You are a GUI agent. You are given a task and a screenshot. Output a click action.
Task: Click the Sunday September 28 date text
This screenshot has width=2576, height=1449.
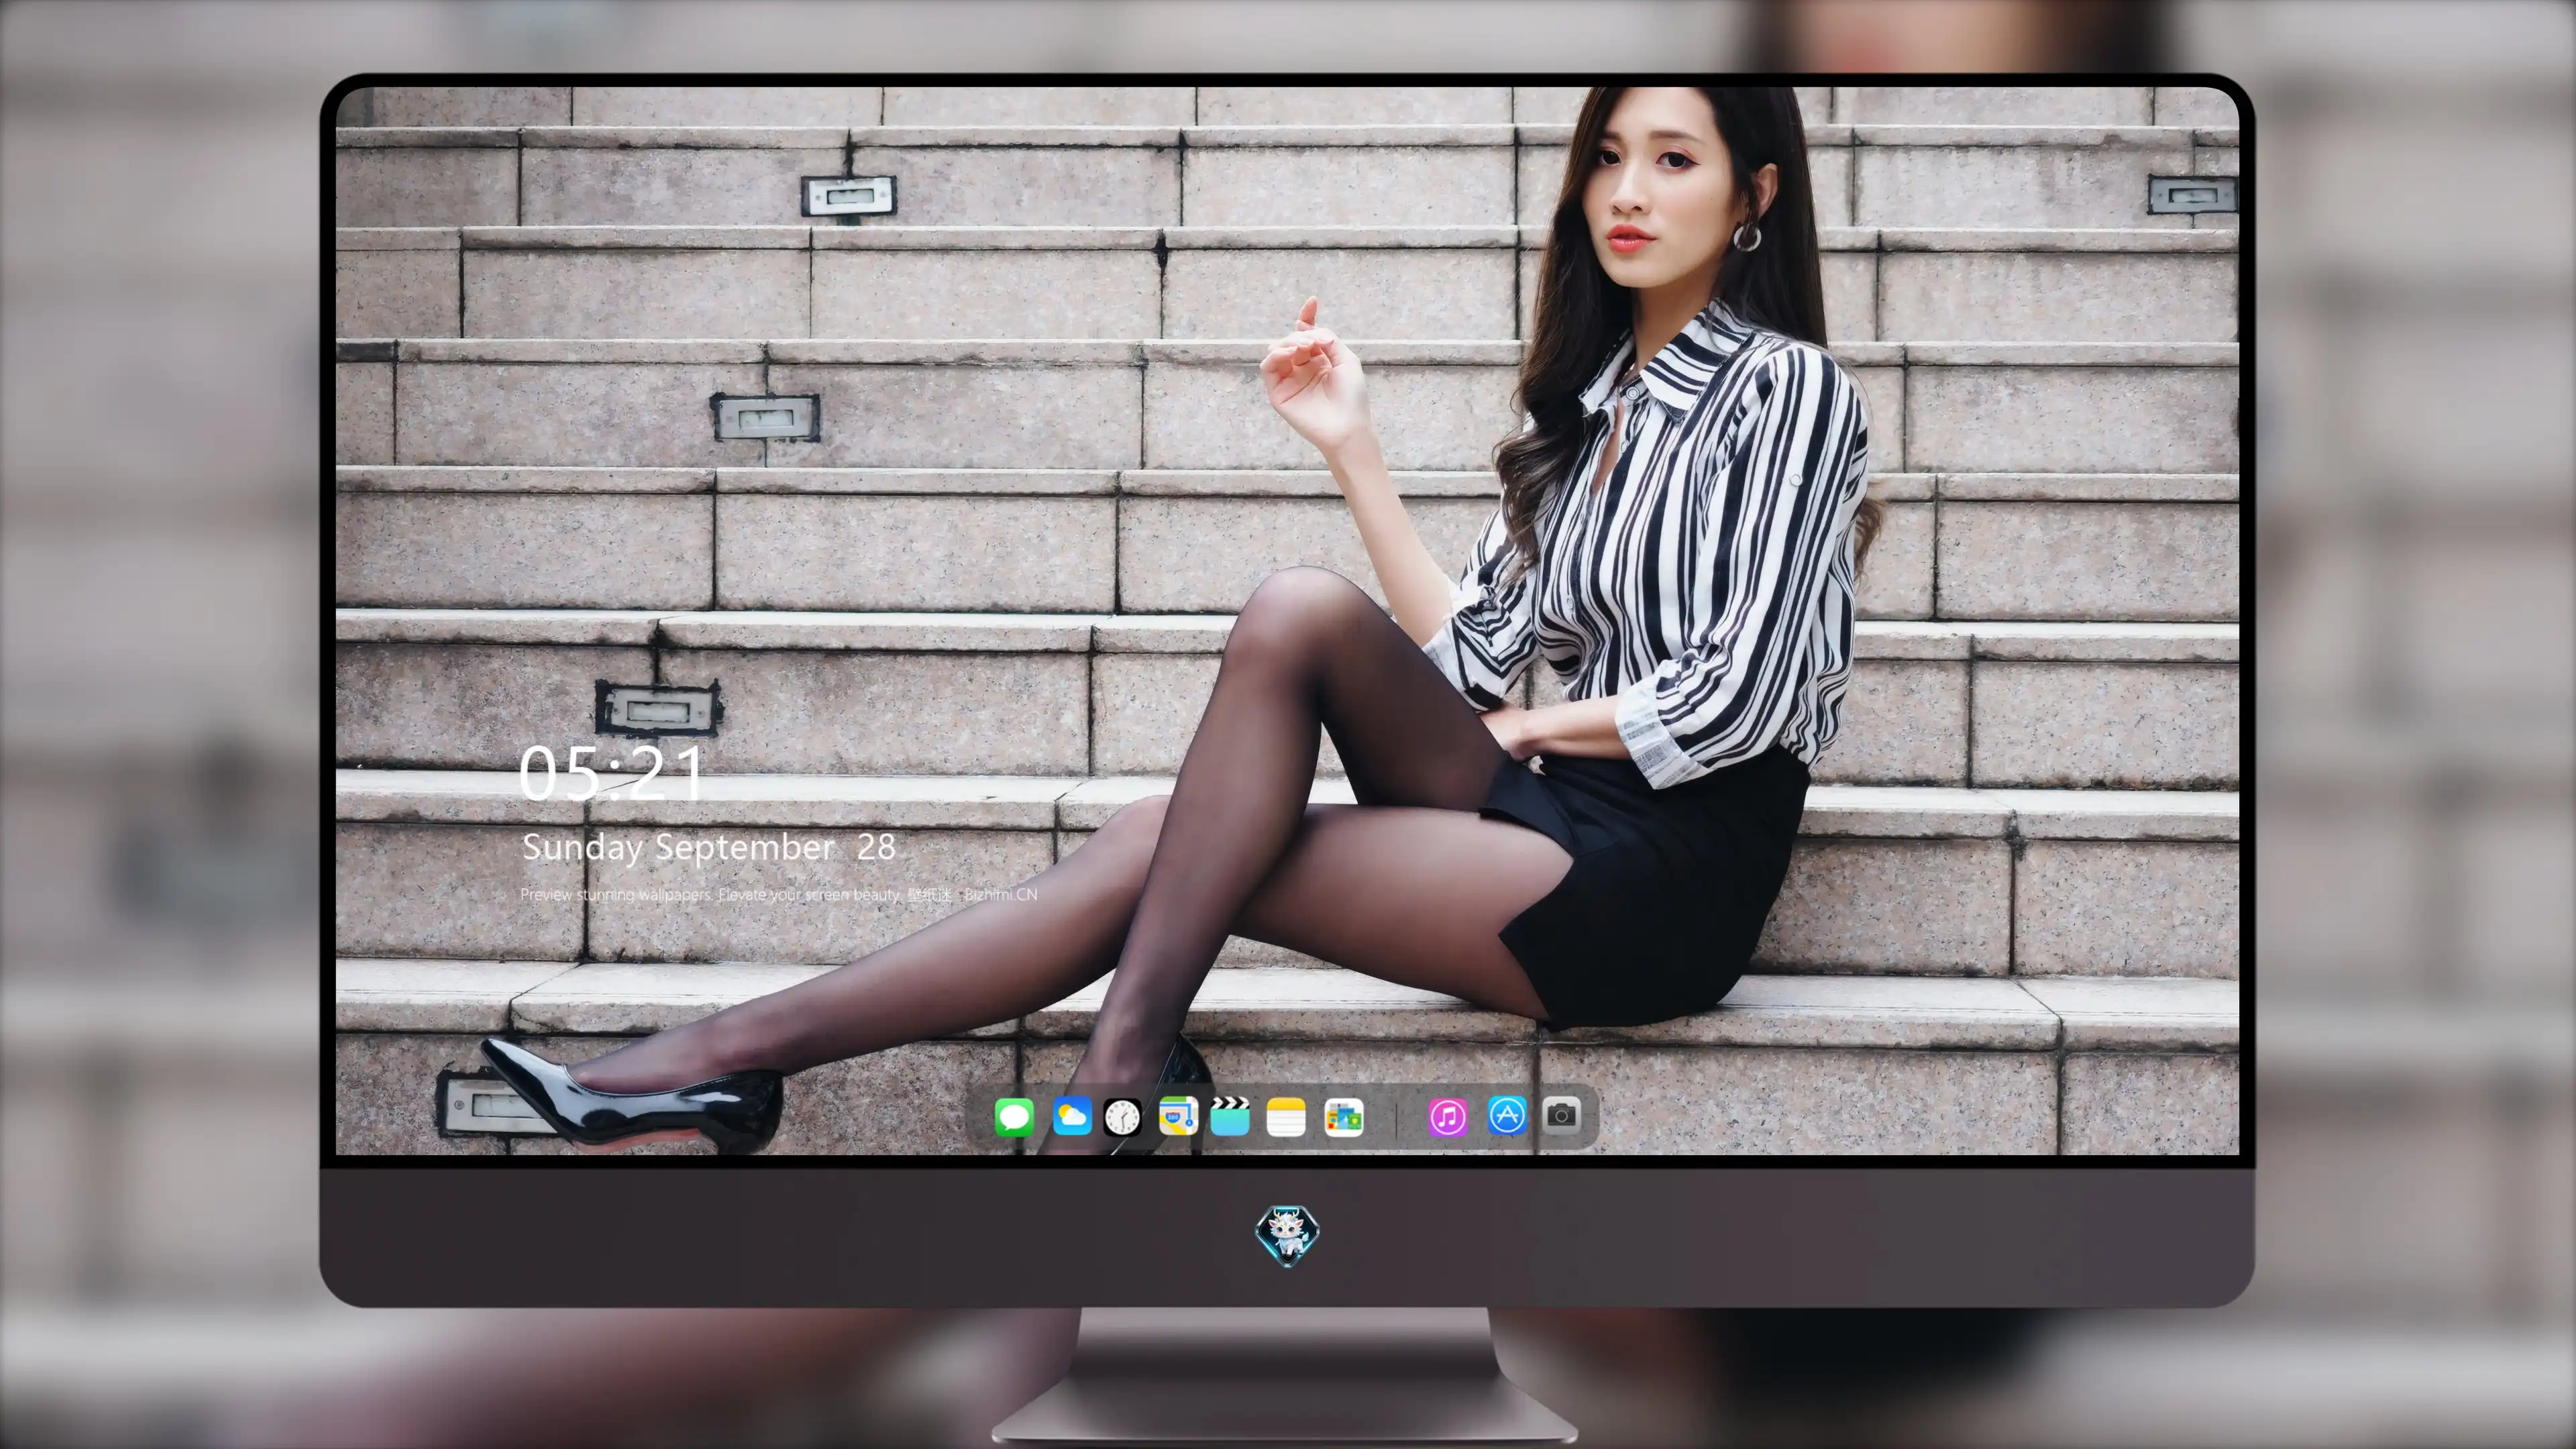click(x=709, y=848)
